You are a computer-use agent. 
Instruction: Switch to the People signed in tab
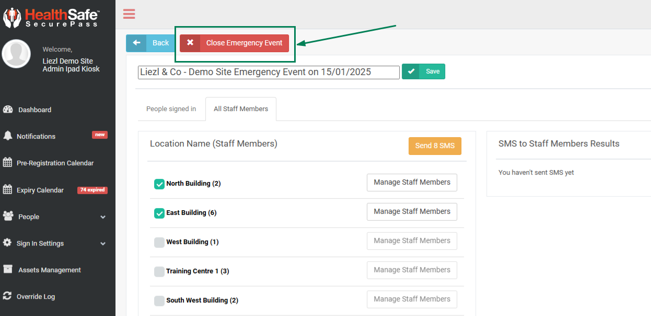(171, 109)
